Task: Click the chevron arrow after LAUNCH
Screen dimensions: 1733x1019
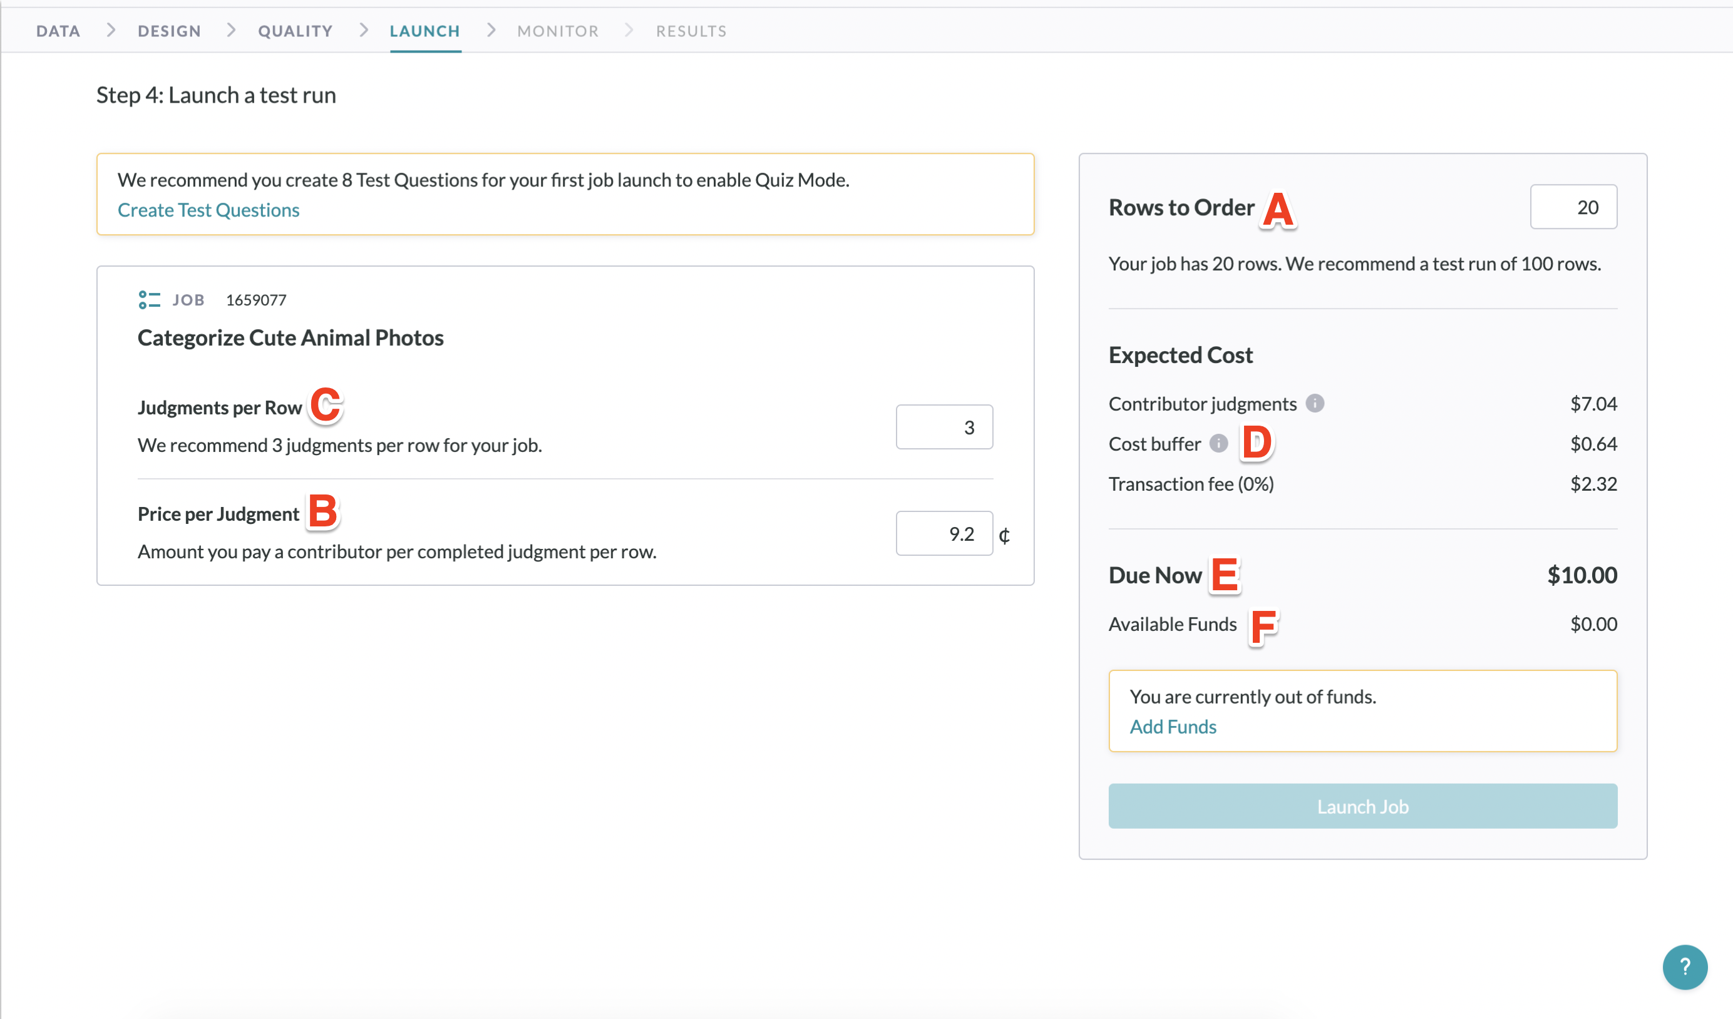Action: pyautogui.click(x=490, y=30)
